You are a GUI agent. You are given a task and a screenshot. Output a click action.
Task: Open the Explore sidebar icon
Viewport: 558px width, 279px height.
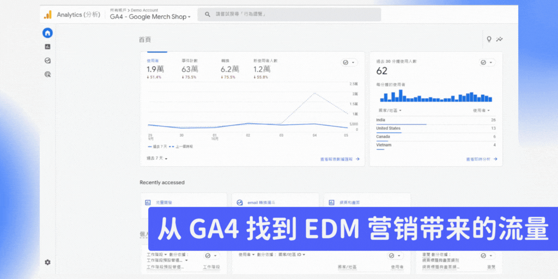tap(47, 60)
